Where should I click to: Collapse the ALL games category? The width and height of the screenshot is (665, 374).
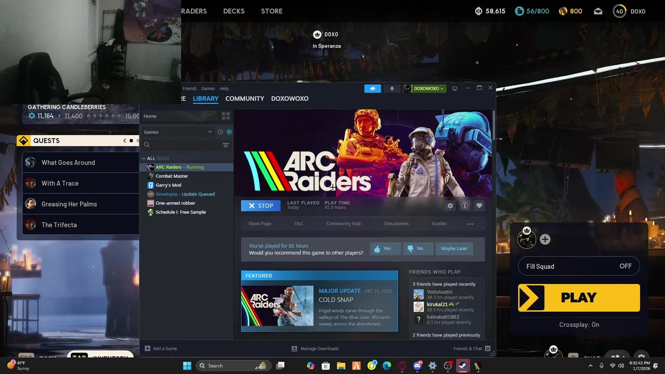tap(144, 158)
